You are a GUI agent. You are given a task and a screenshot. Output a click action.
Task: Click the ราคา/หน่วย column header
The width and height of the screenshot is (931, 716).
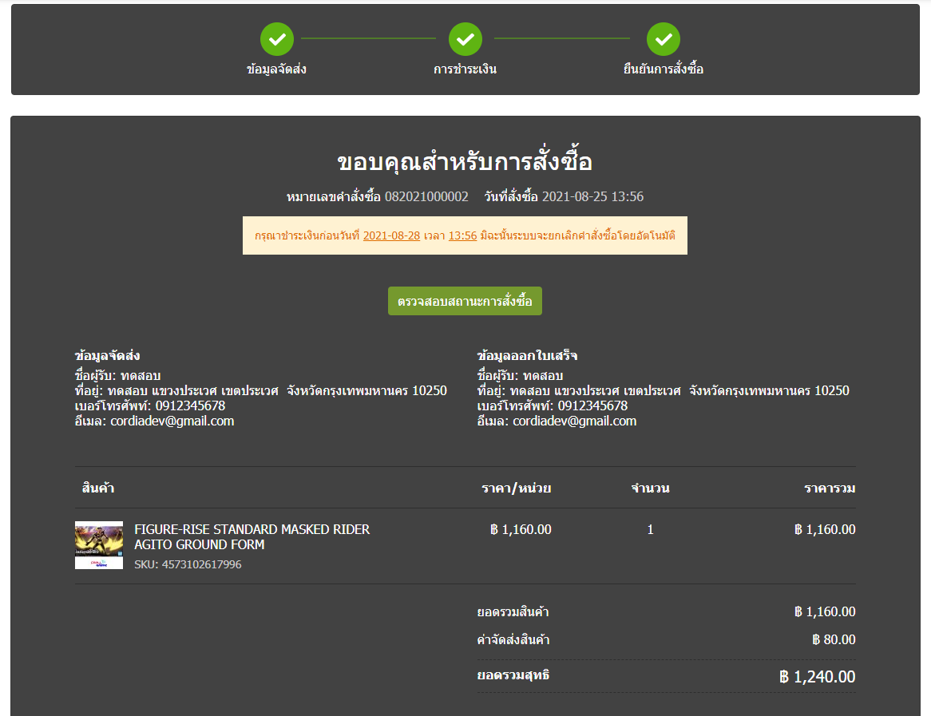[x=516, y=488]
